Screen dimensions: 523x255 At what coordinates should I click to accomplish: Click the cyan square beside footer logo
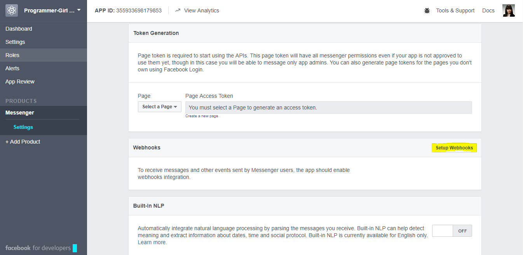tap(75, 248)
